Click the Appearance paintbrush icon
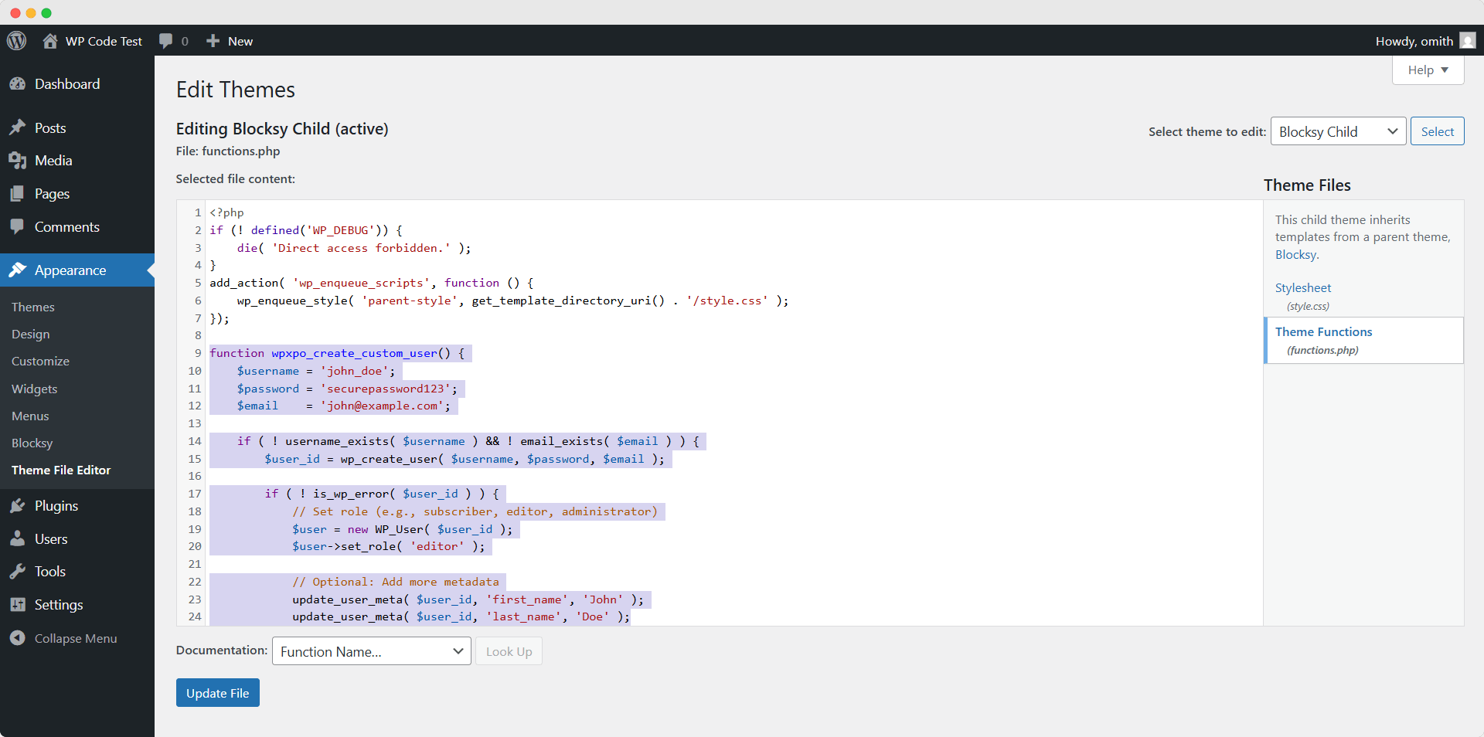This screenshot has width=1484, height=737. [x=17, y=270]
